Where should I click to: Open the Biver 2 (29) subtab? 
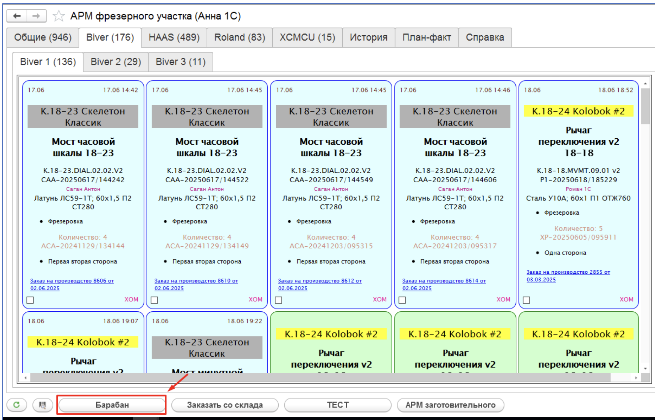click(x=116, y=62)
